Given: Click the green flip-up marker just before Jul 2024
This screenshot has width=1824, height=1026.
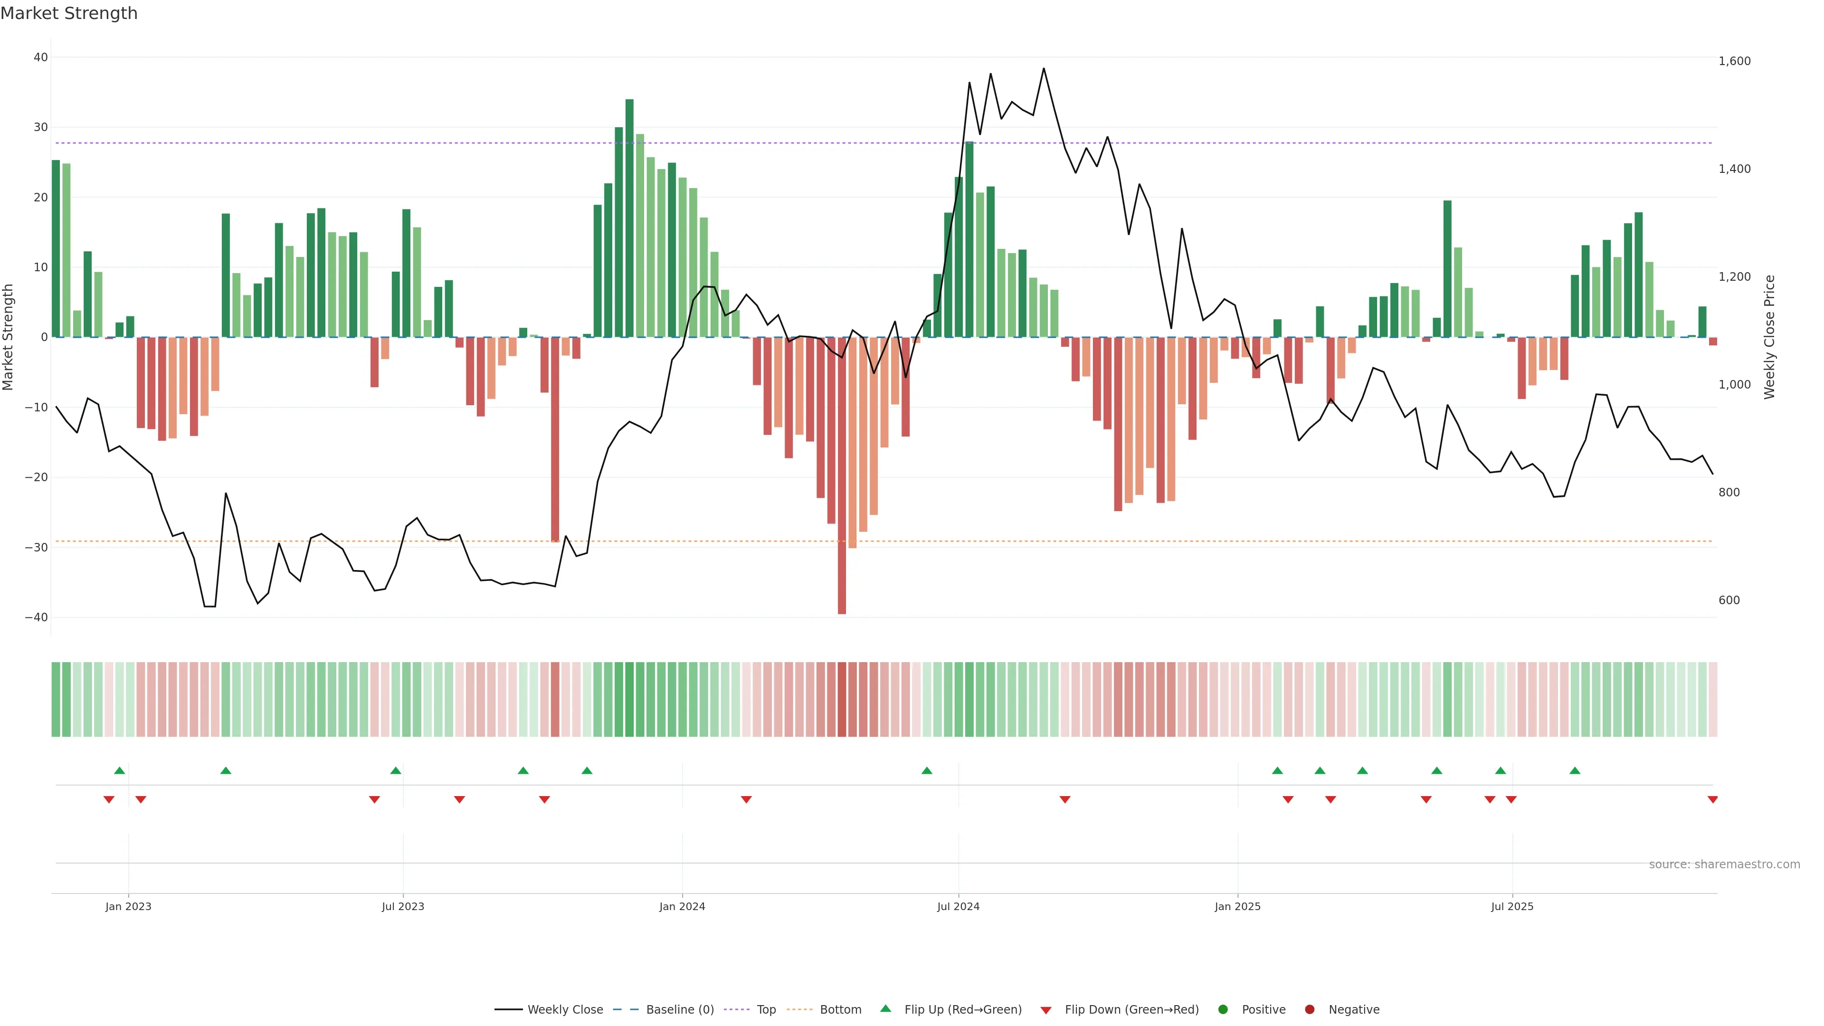Looking at the screenshot, I should click(927, 770).
